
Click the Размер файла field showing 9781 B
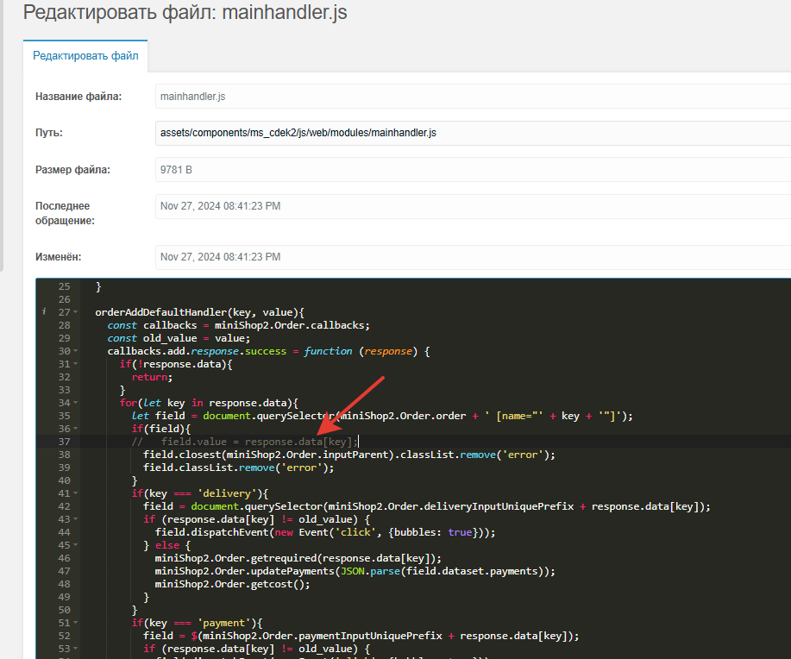click(474, 170)
